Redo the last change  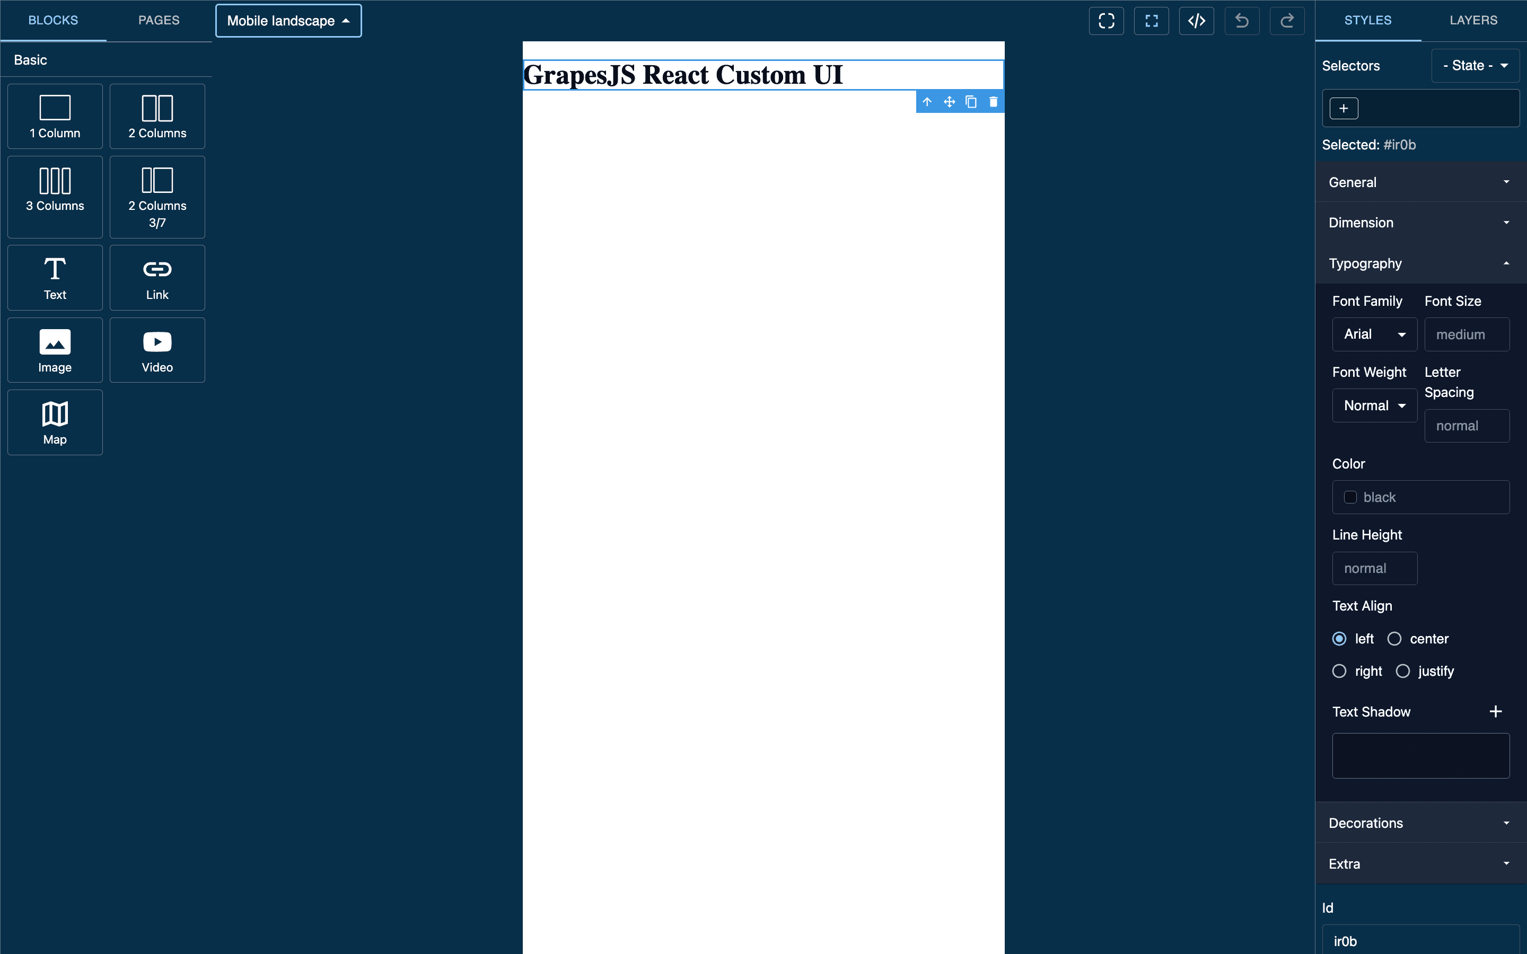pyautogui.click(x=1287, y=21)
